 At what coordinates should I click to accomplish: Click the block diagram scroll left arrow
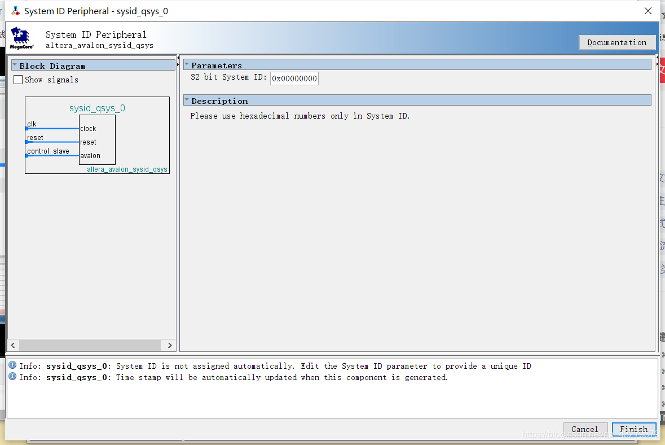tap(13, 345)
